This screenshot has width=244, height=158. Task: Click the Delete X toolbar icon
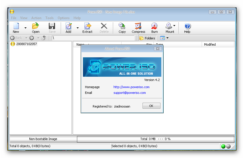(104, 26)
